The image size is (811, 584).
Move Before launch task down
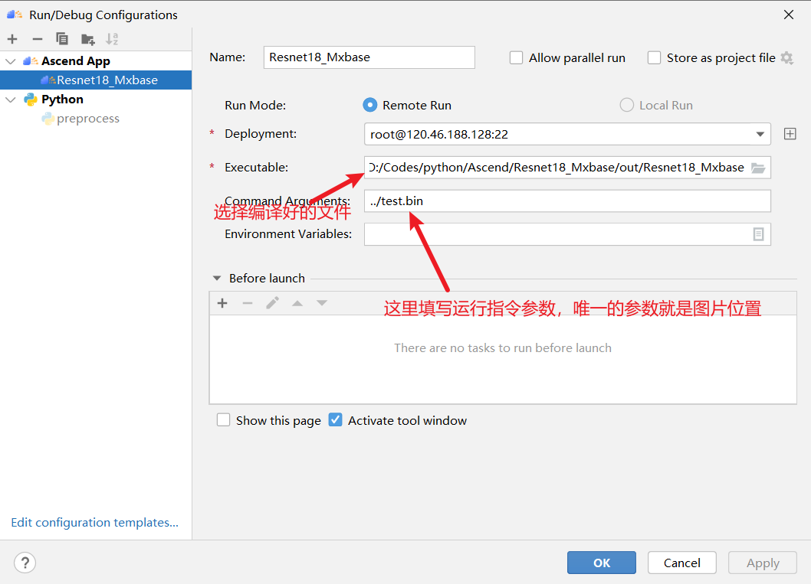tap(322, 303)
